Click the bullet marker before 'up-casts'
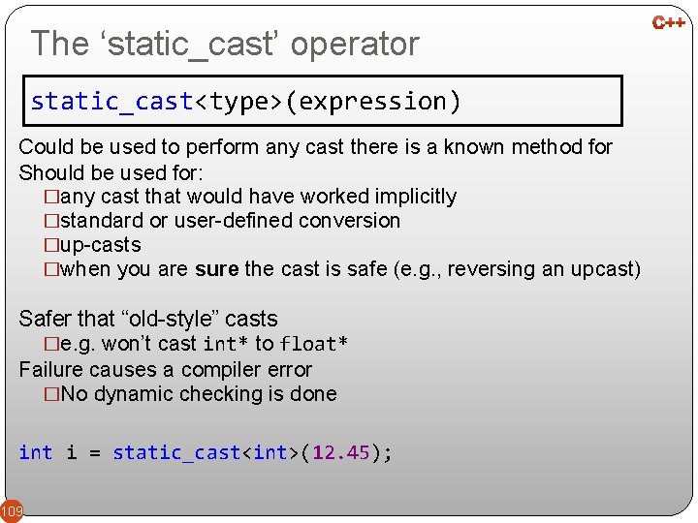Screen dimensions: 698x523 pyautogui.click(x=51, y=245)
